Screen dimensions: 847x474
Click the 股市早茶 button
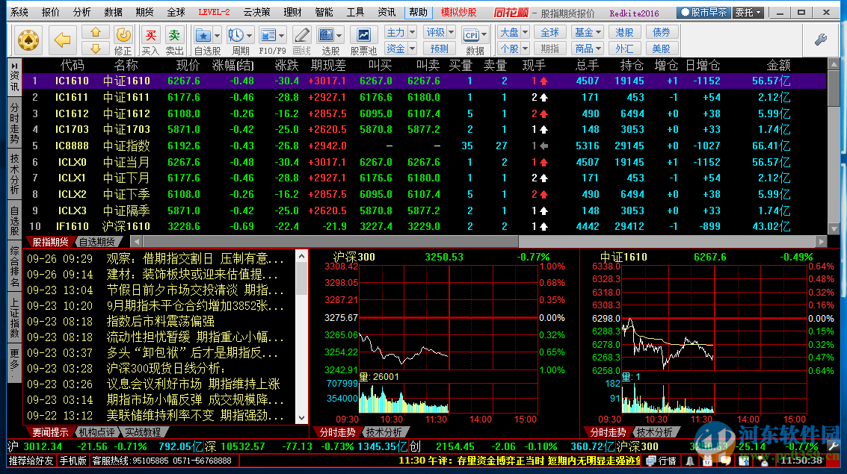[x=703, y=13]
